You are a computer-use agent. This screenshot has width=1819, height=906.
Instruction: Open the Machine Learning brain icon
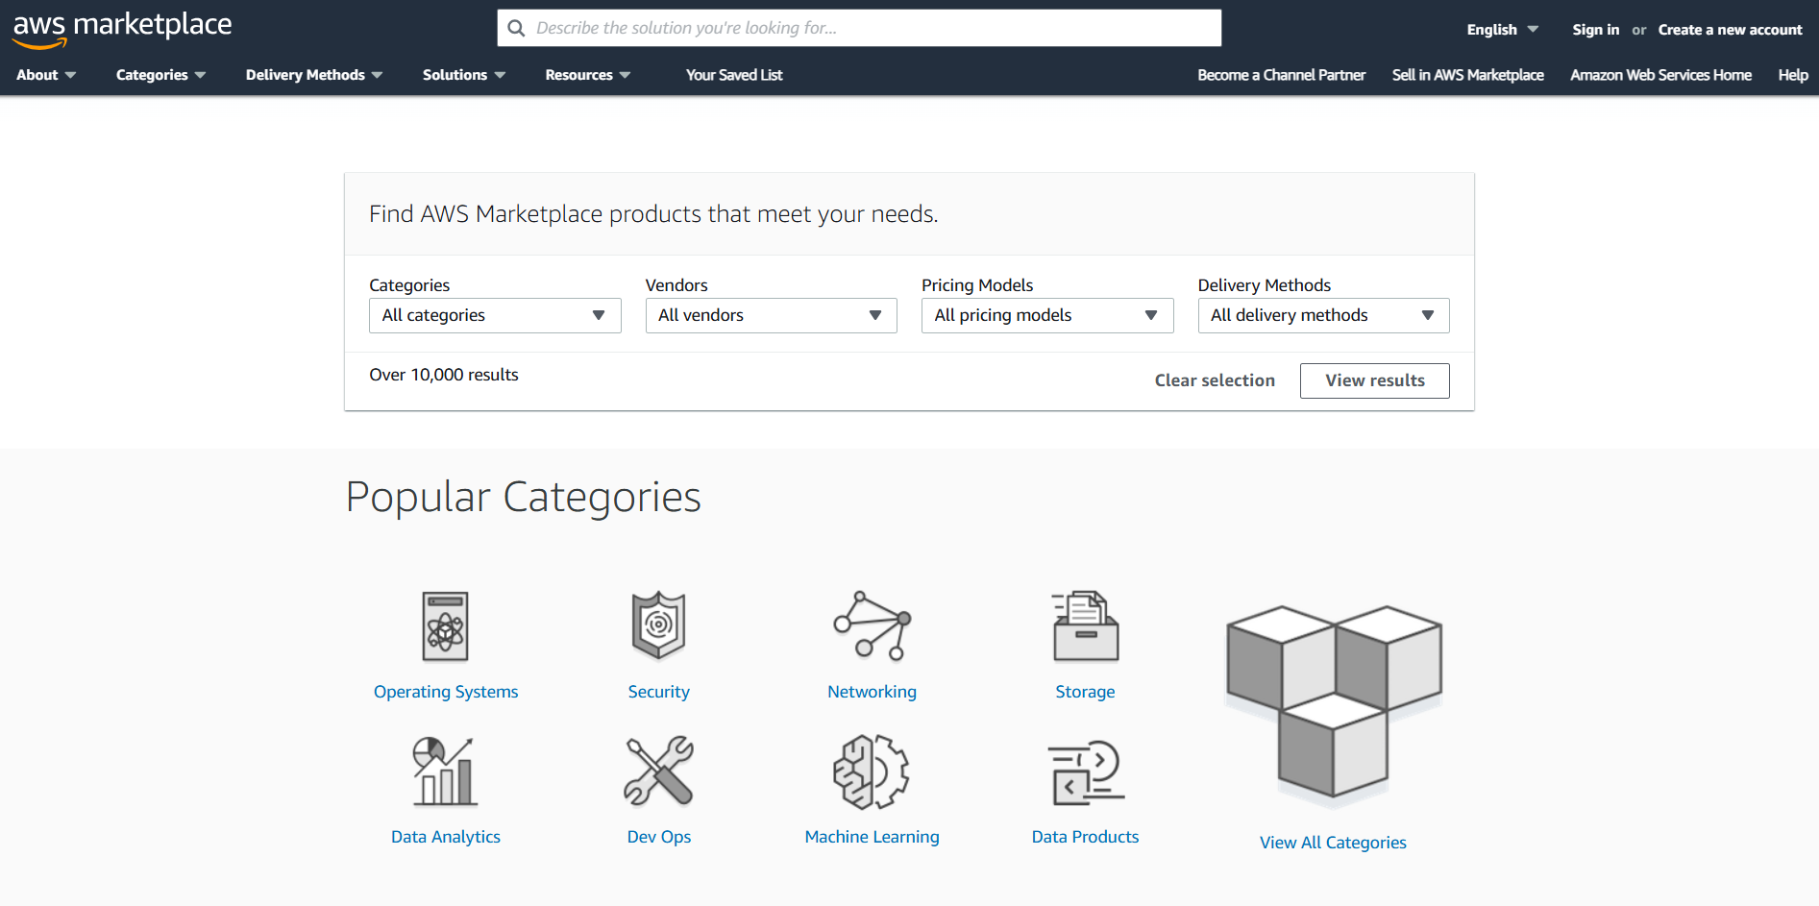click(872, 771)
